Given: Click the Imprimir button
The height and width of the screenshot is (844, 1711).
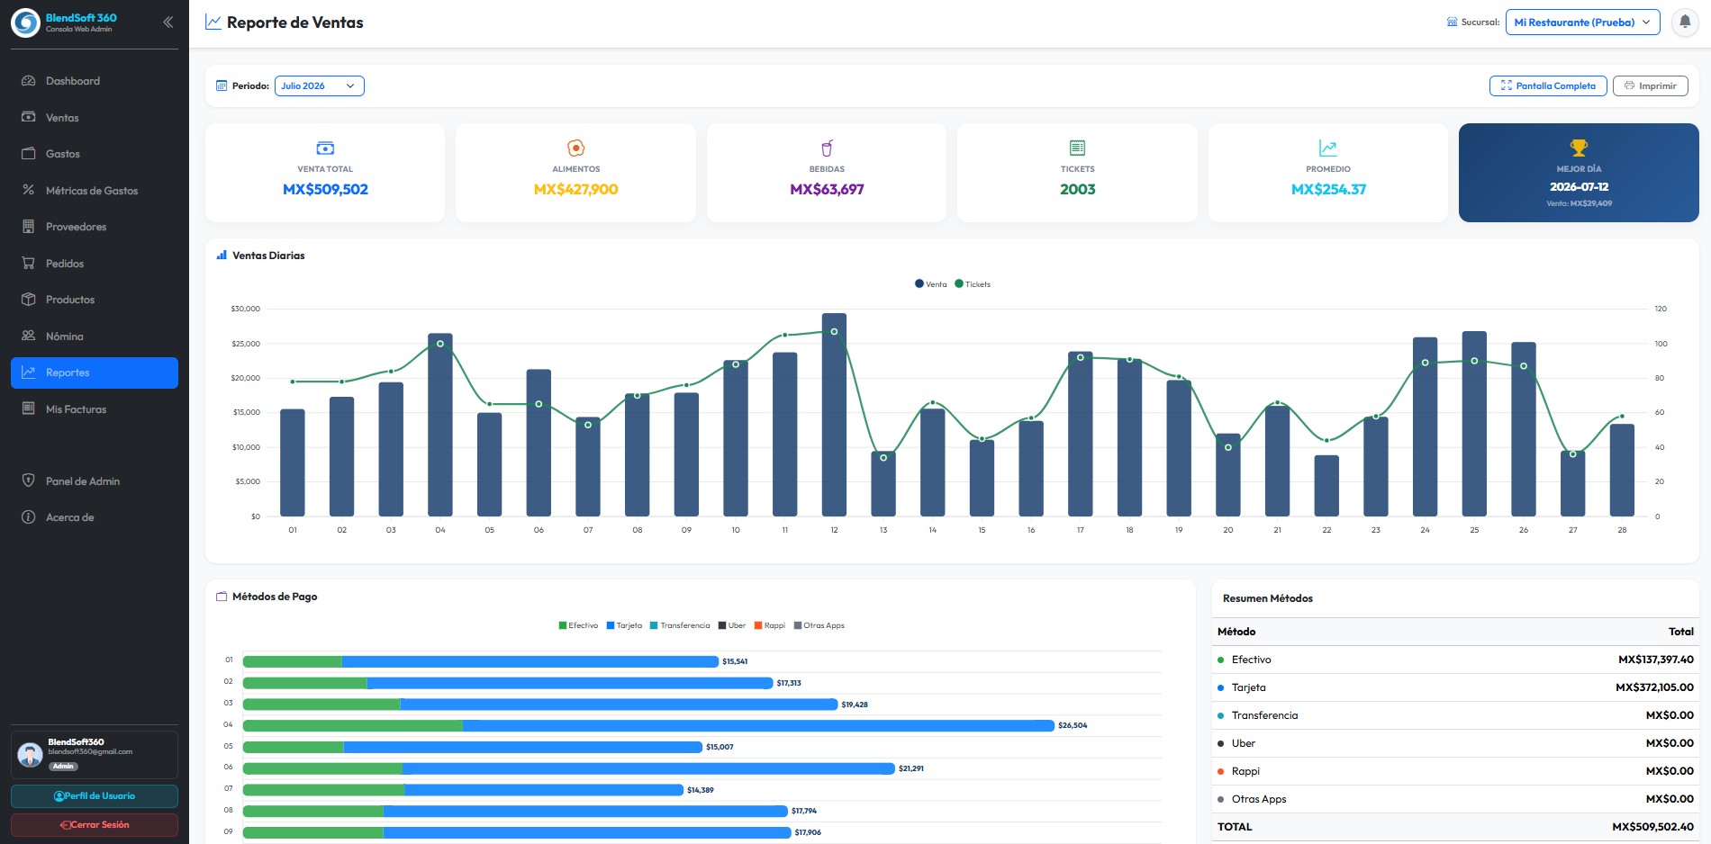Looking at the screenshot, I should pyautogui.click(x=1650, y=86).
